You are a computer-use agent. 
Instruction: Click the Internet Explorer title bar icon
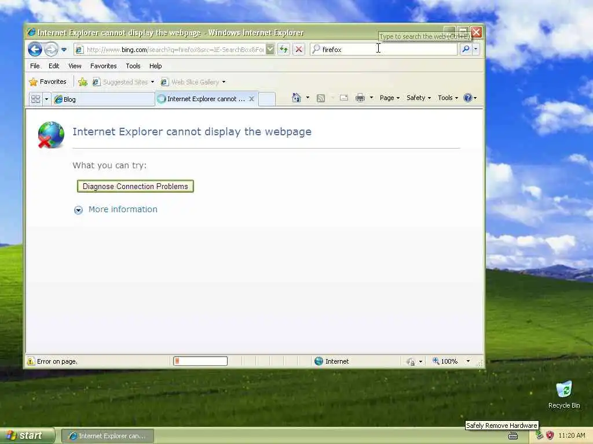(x=31, y=32)
